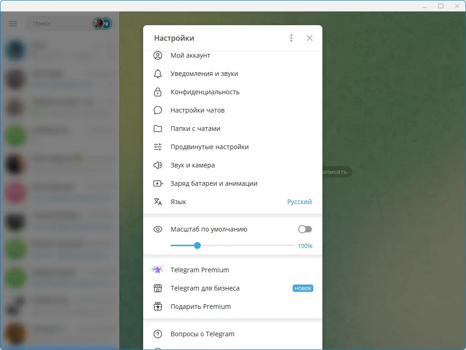Image resolution: width=466 pixels, height=350 pixels.
Task: Toggle Масштаб по умолчанию switch
Action: pyautogui.click(x=305, y=229)
